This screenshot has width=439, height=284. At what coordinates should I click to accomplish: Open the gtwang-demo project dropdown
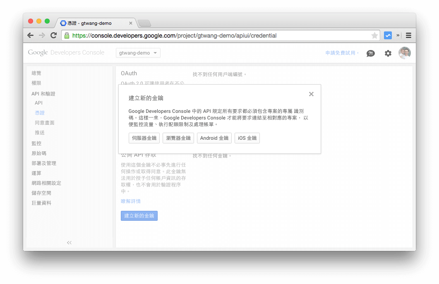coord(138,53)
